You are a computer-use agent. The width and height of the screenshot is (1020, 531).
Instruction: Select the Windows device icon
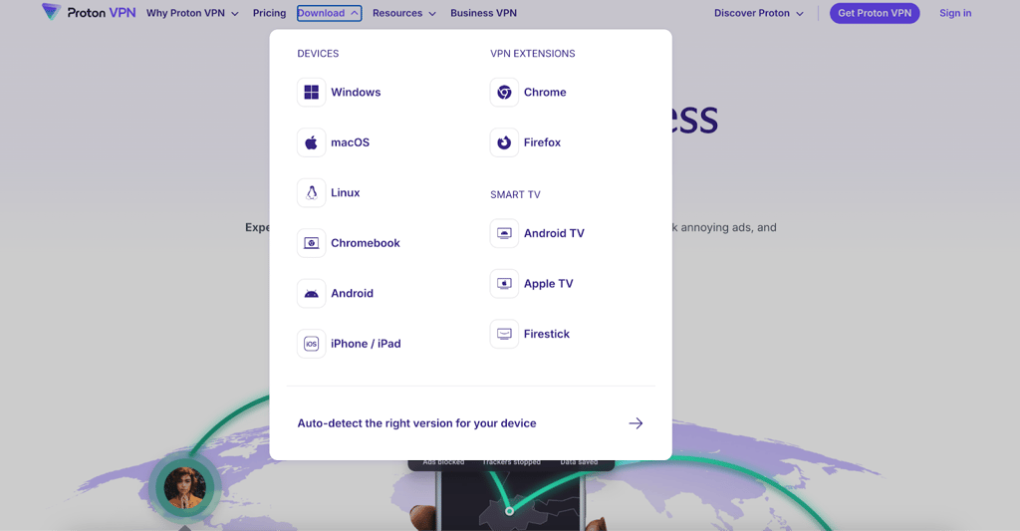[312, 93]
